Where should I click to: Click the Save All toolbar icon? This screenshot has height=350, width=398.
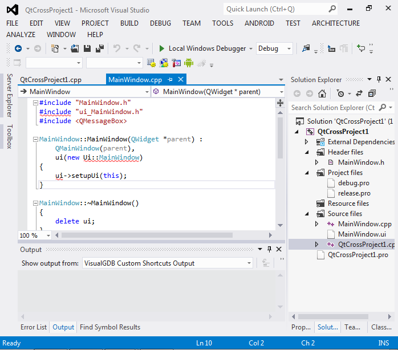point(99,48)
